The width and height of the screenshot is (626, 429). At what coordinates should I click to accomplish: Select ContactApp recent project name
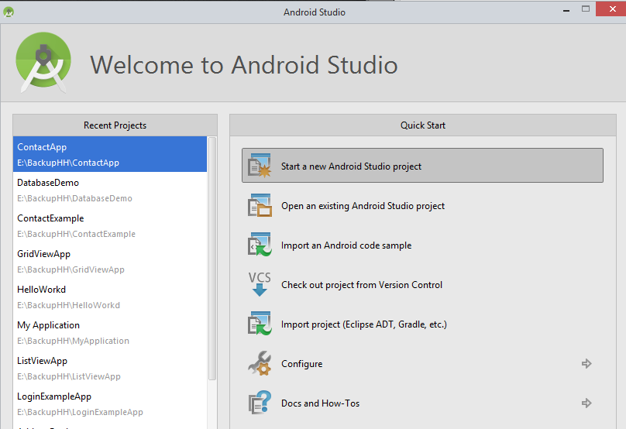[x=42, y=147]
